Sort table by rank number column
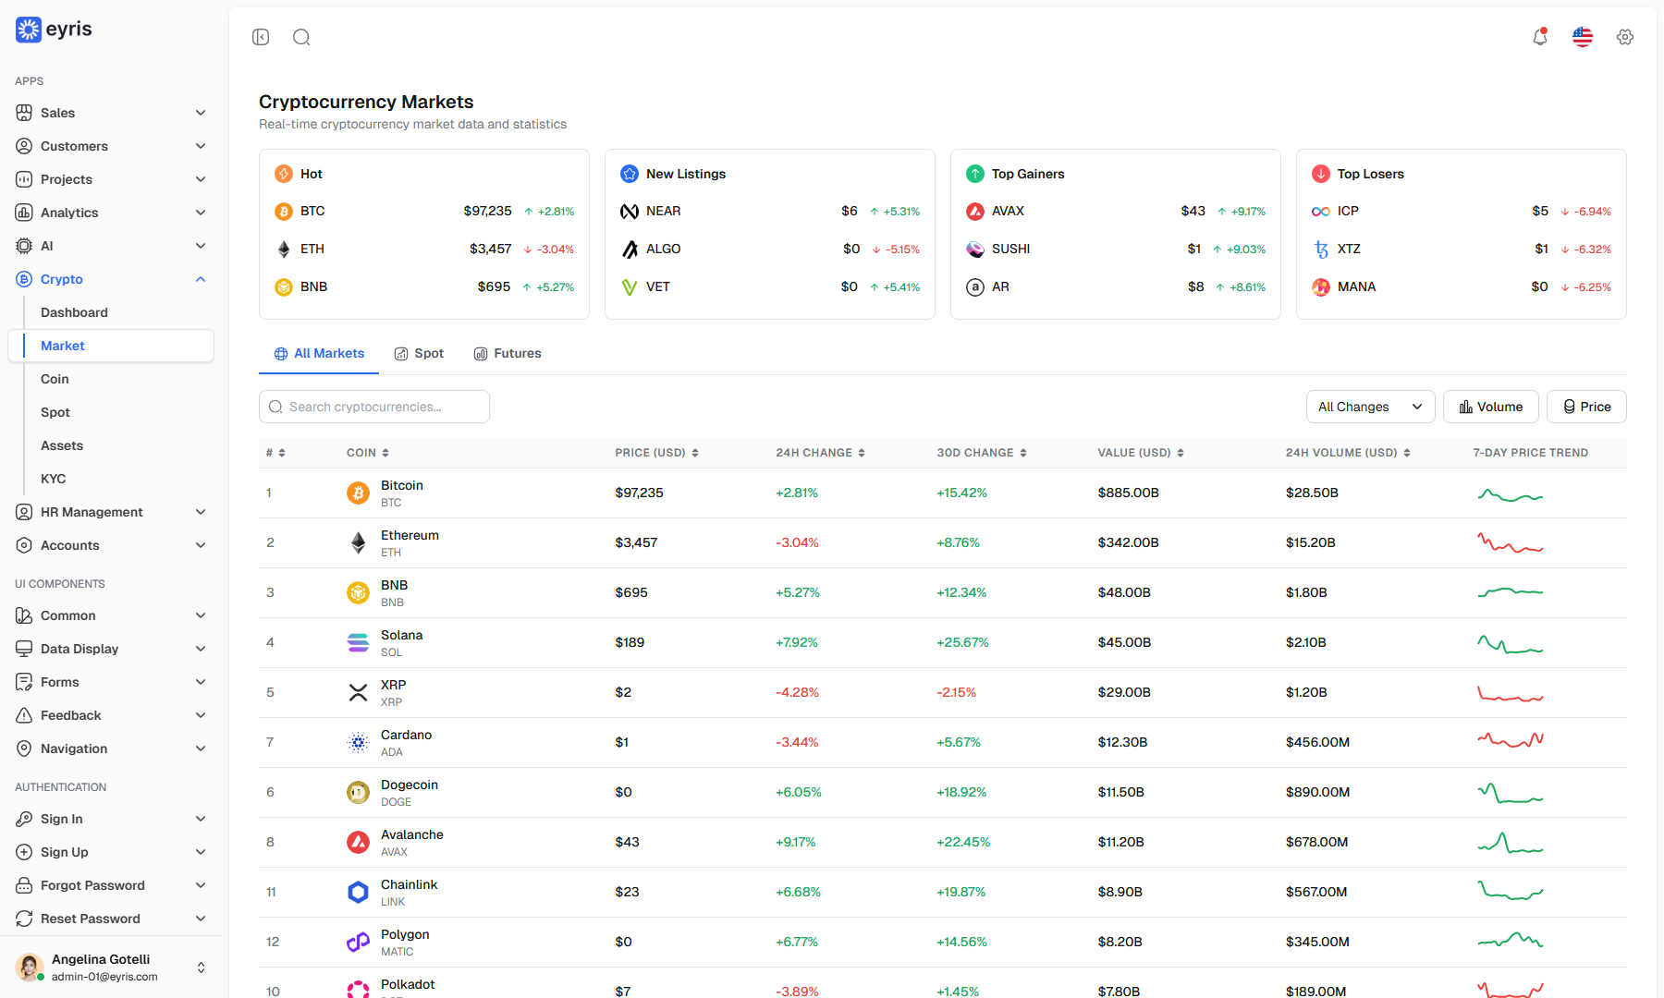The height and width of the screenshot is (998, 1664). point(275,453)
